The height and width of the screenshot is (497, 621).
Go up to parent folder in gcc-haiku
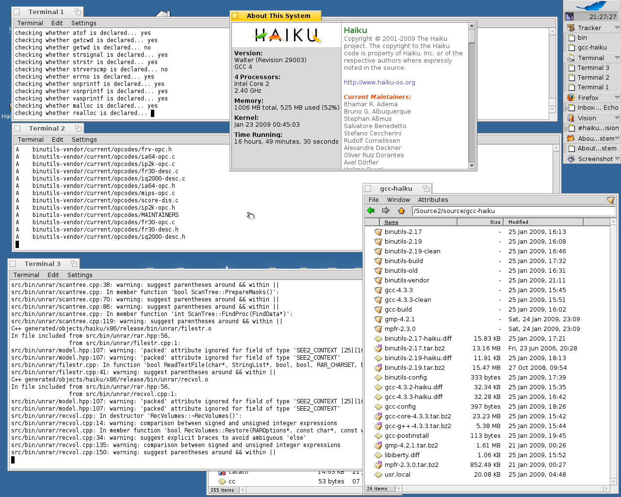pos(401,211)
